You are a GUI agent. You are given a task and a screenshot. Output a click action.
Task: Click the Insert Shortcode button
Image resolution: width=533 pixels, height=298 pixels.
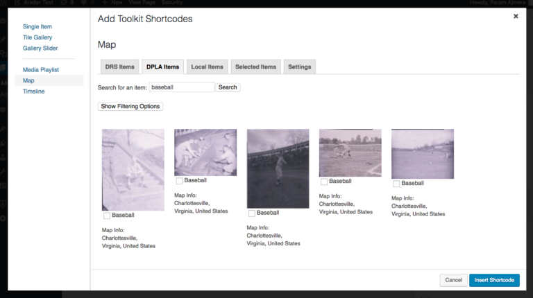[x=494, y=280]
